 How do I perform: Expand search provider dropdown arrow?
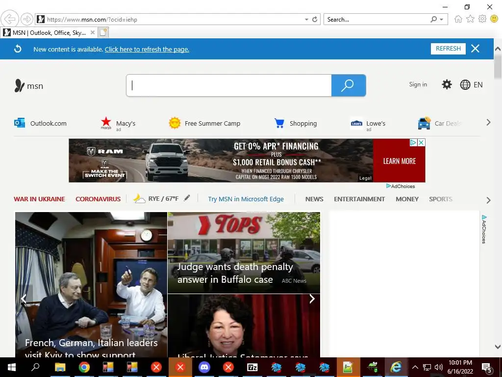tap(442, 20)
